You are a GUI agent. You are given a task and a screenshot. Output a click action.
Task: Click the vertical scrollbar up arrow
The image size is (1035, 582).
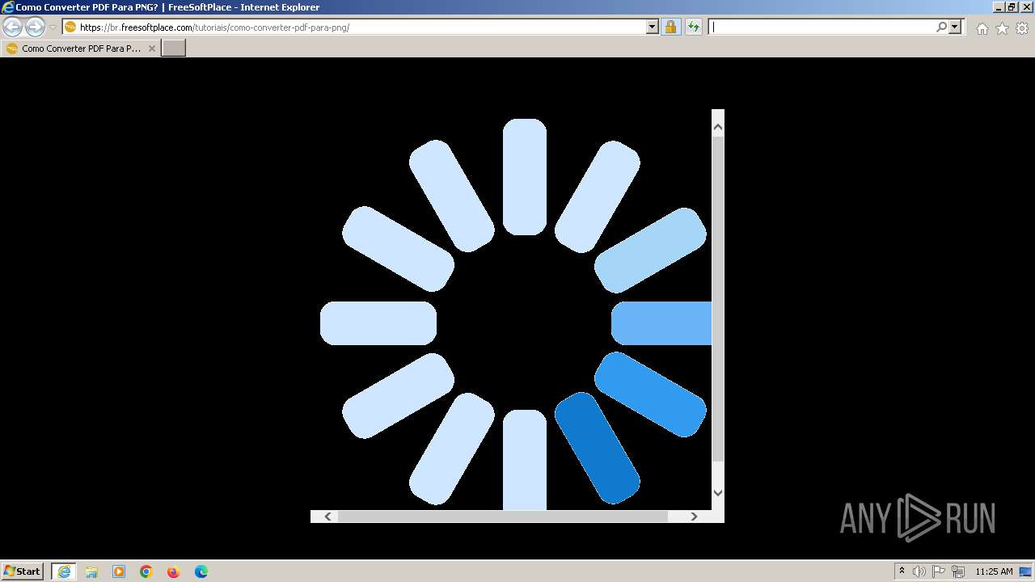[x=718, y=127]
